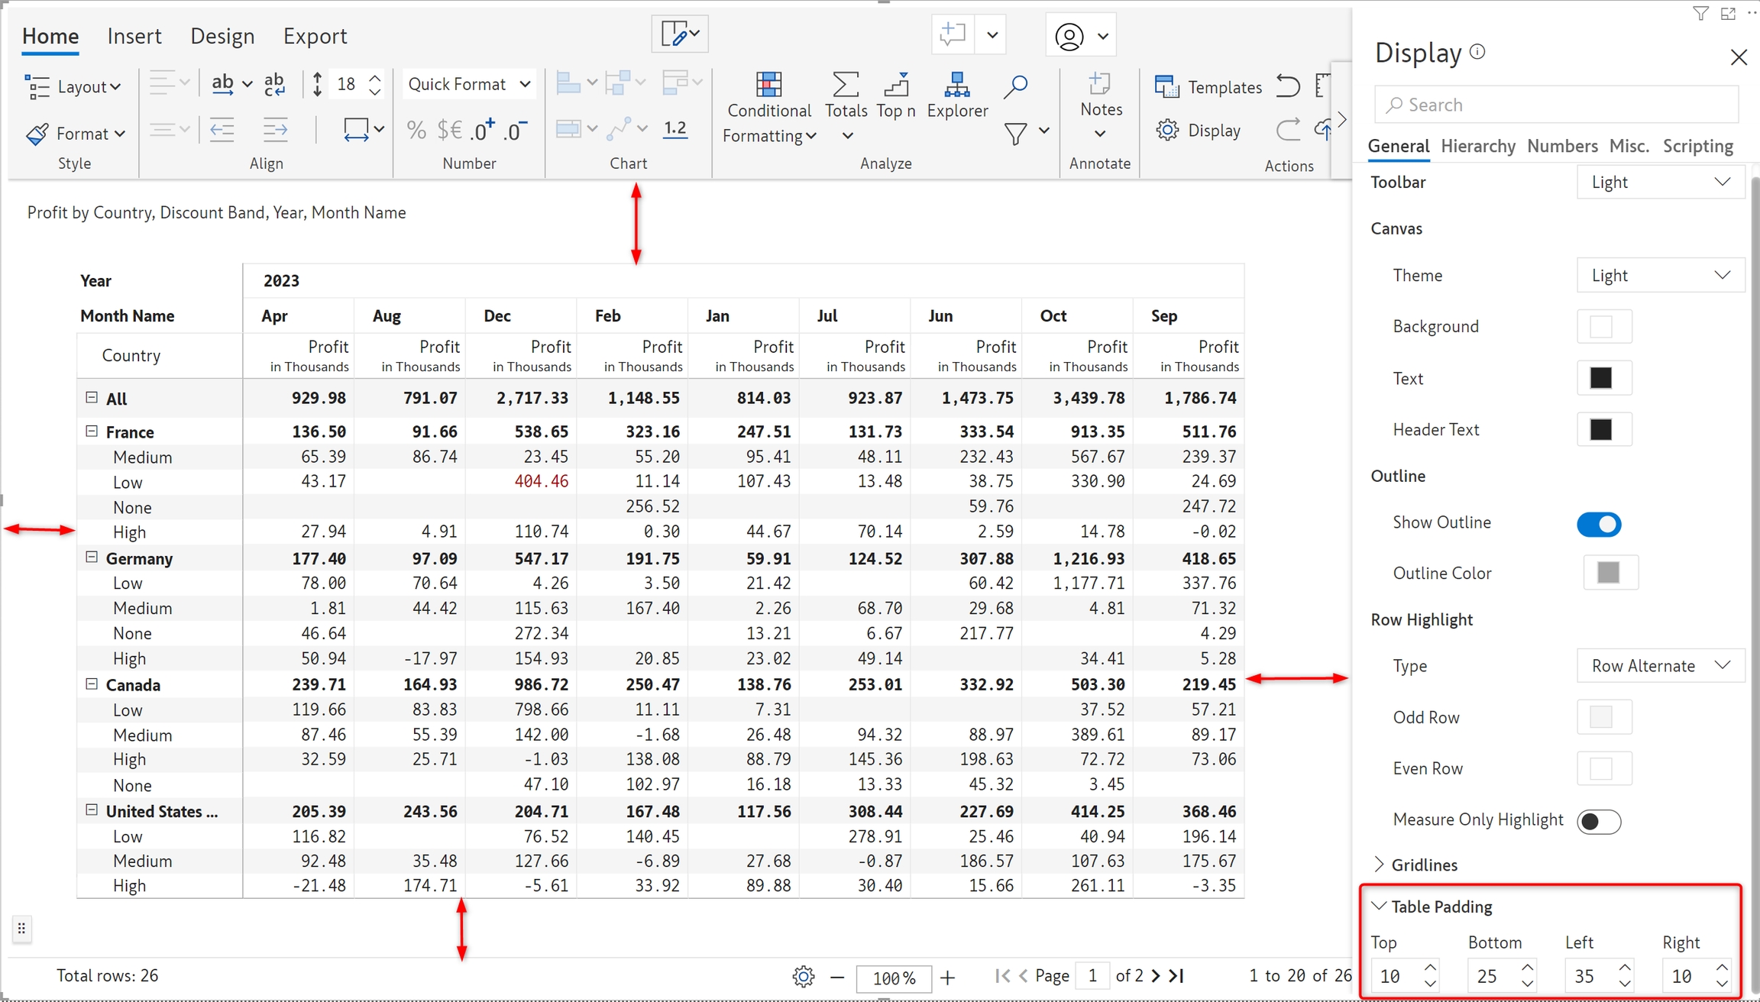Collapse the France row group

click(92, 432)
